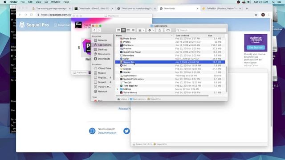The width and height of the screenshot is (285, 160).
Task: Select the Preview app row
Action: point(170,48)
